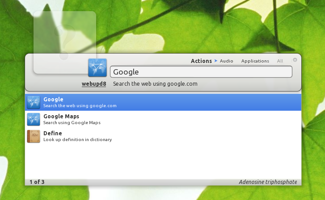Click the 'Search using Google Maps' description
The image size is (325, 200).
click(72, 123)
